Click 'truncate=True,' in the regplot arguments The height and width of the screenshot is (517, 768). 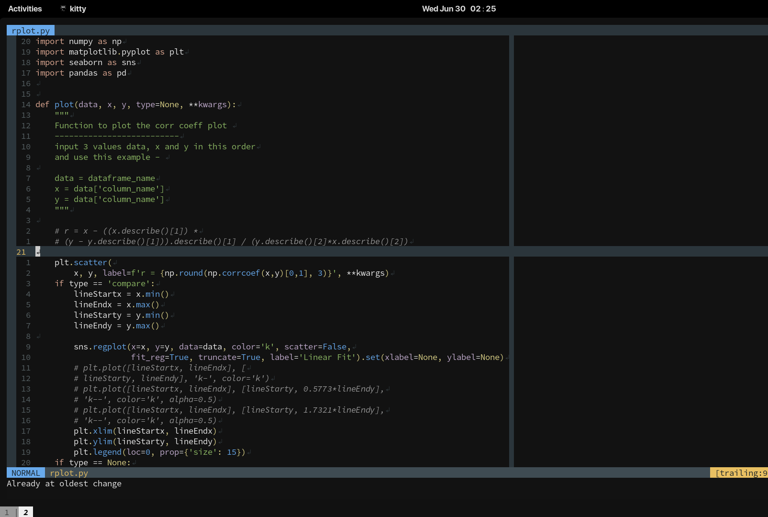[x=232, y=357]
